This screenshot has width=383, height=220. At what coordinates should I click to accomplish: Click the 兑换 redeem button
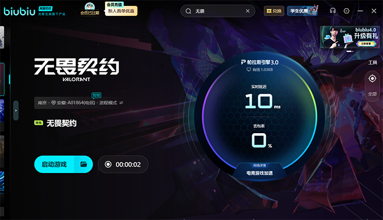(x=274, y=11)
